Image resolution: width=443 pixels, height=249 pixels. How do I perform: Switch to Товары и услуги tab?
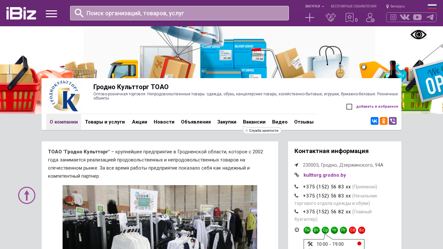(x=105, y=122)
